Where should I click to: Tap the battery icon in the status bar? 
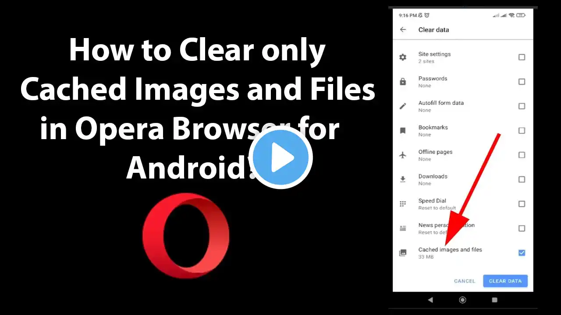tap(521, 15)
